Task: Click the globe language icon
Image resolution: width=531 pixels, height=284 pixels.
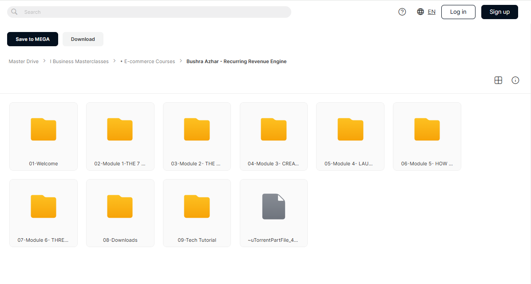Action: point(420,12)
